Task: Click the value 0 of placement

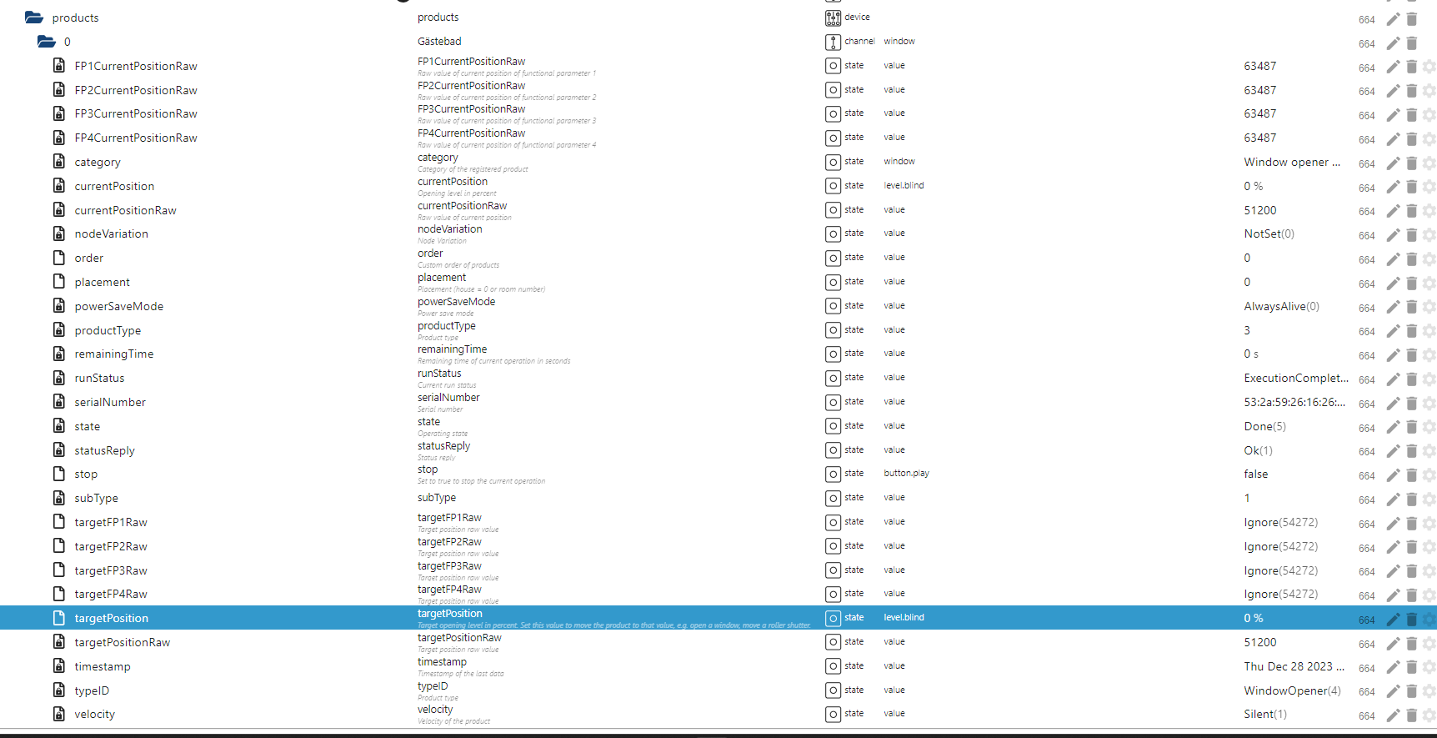Action: (x=1247, y=282)
